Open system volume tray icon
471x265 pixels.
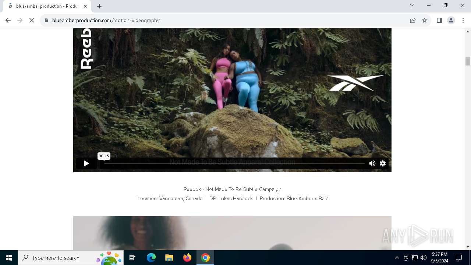click(424, 258)
